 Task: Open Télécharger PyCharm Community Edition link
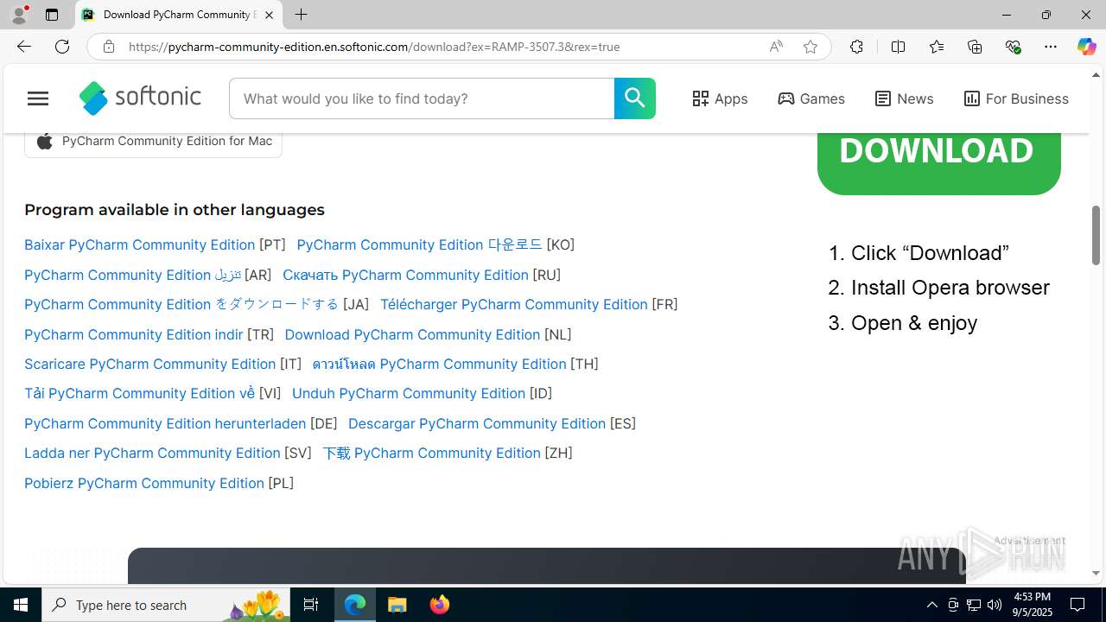tap(514, 304)
